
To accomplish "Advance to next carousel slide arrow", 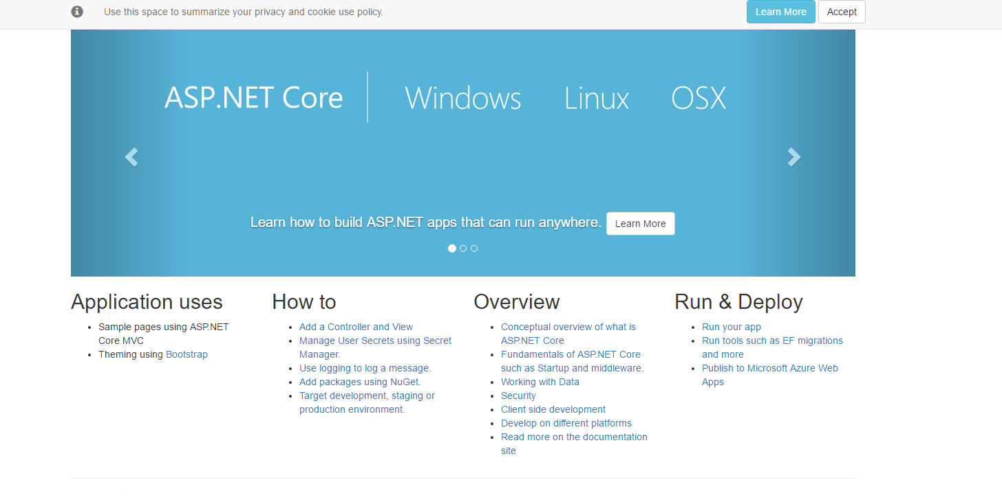I will (794, 158).
